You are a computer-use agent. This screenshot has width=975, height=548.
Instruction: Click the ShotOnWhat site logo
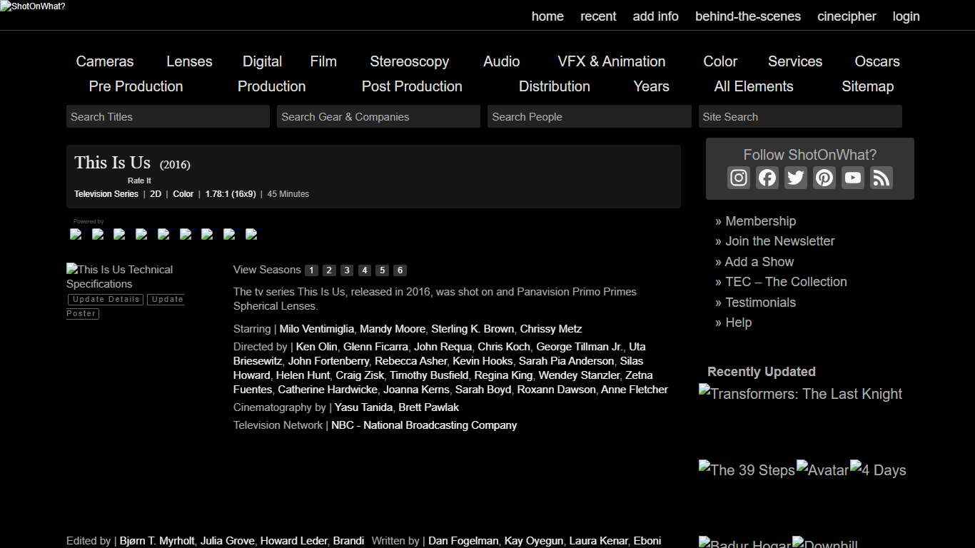coord(32,6)
